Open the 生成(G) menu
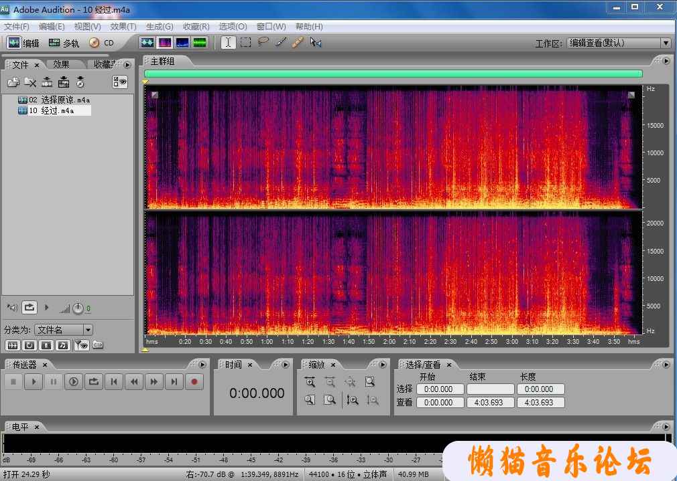 tap(160, 27)
